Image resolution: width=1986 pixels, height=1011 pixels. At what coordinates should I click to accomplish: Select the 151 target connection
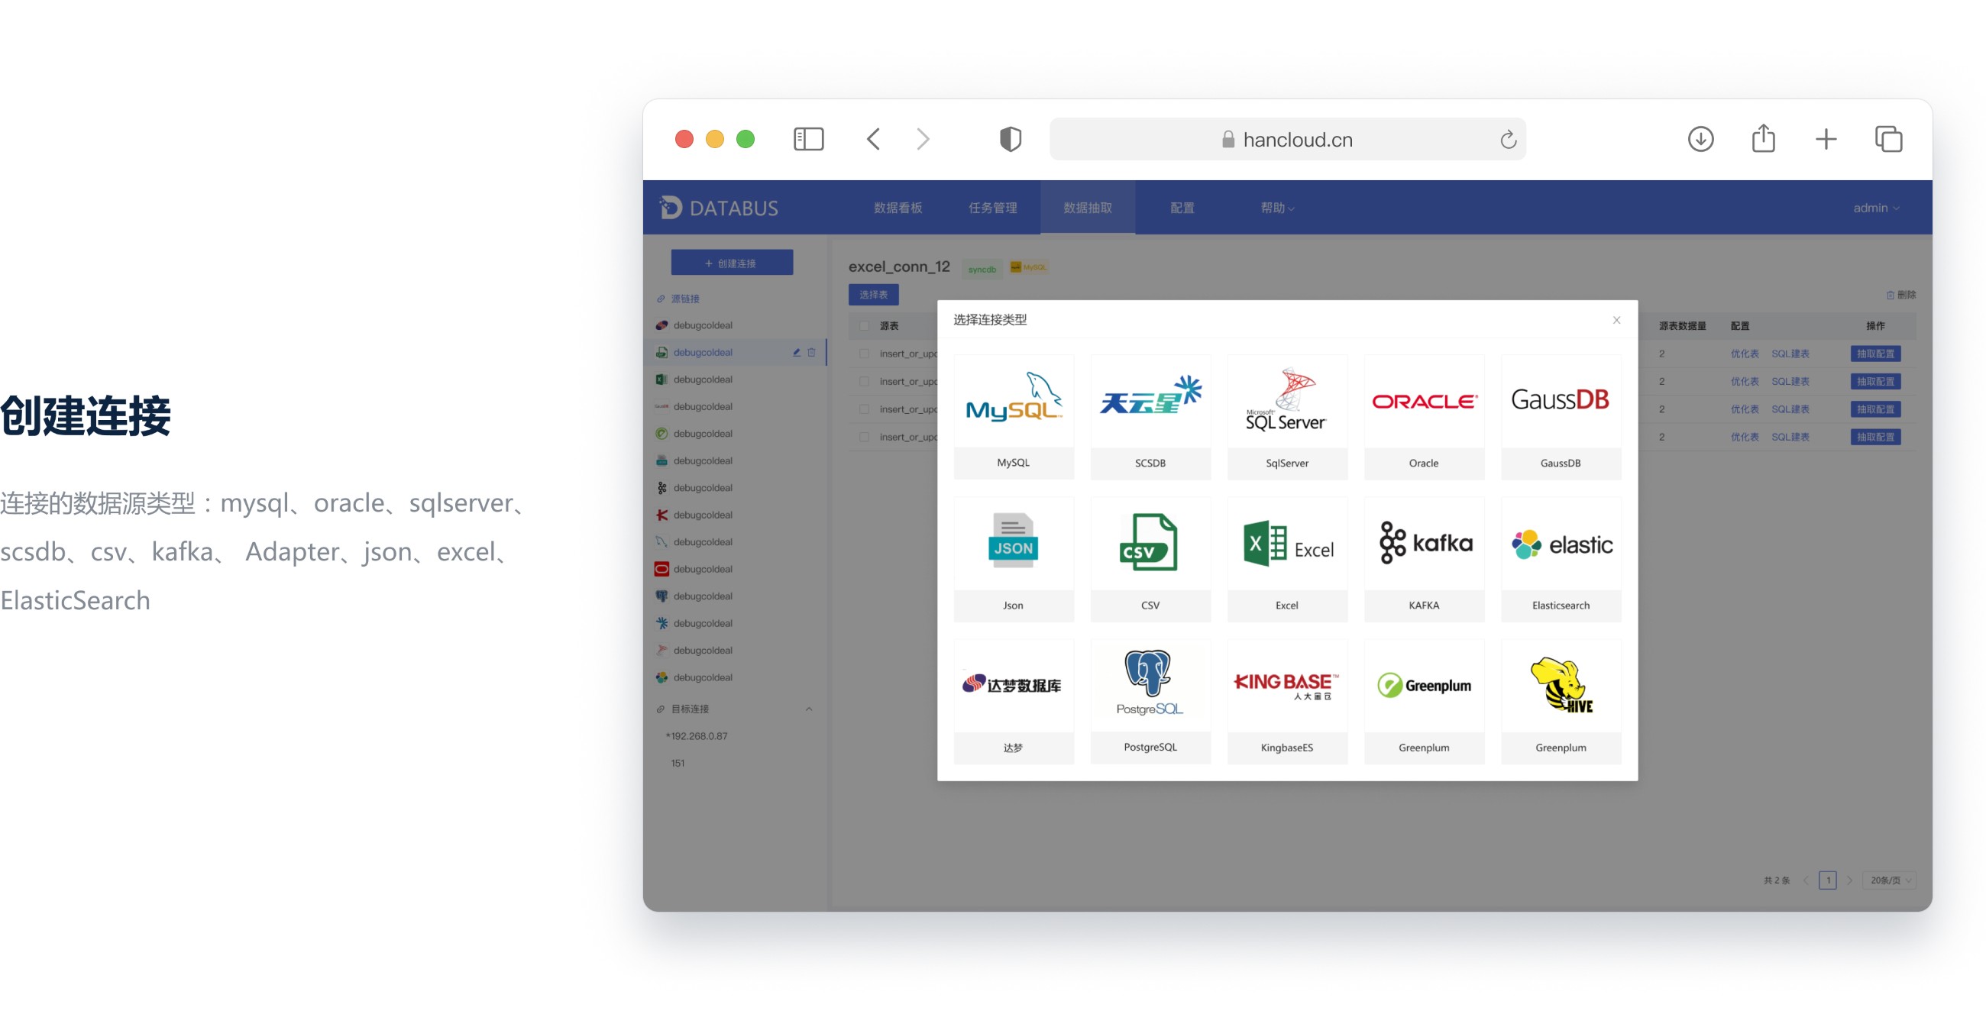click(x=678, y=763)
